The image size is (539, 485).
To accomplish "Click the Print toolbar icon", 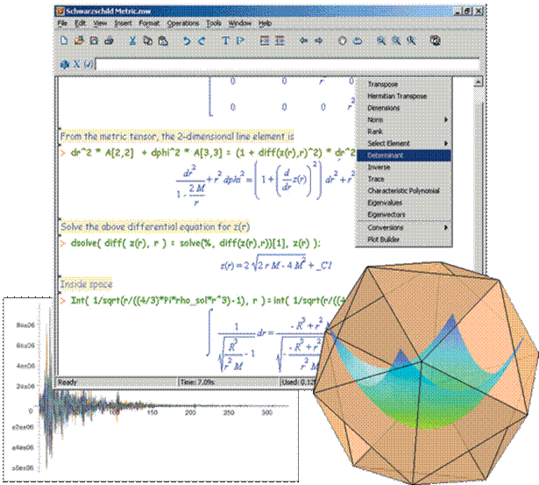I will (x=109, y=40).
